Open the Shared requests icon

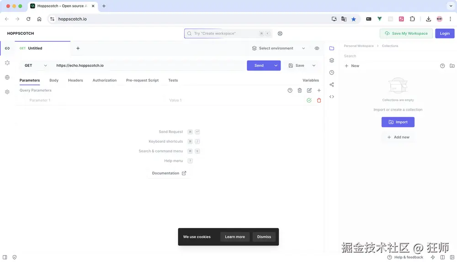(x=332, y=85)
